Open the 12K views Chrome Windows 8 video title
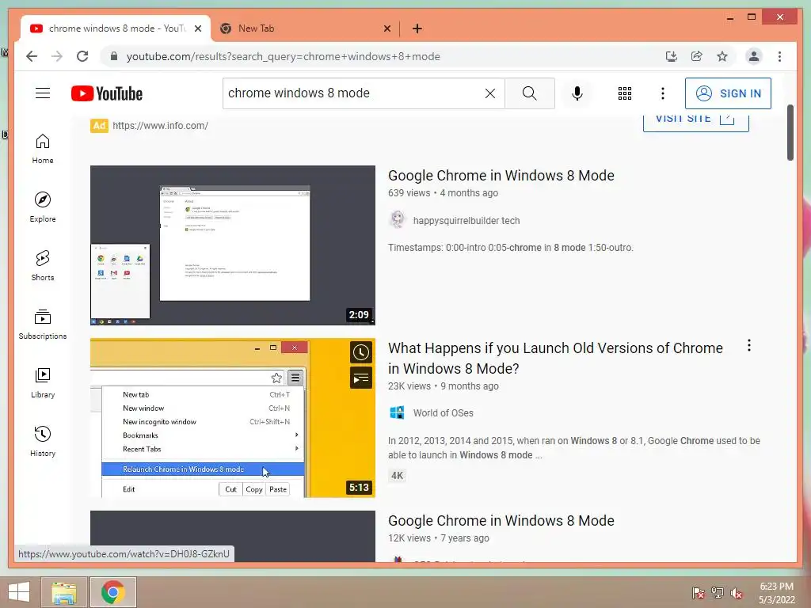811x608 pixels. pyautogui.click(x=501, y=521)
